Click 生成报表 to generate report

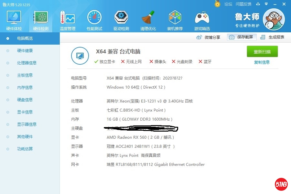pyautogui.click(x=273, y=37)
